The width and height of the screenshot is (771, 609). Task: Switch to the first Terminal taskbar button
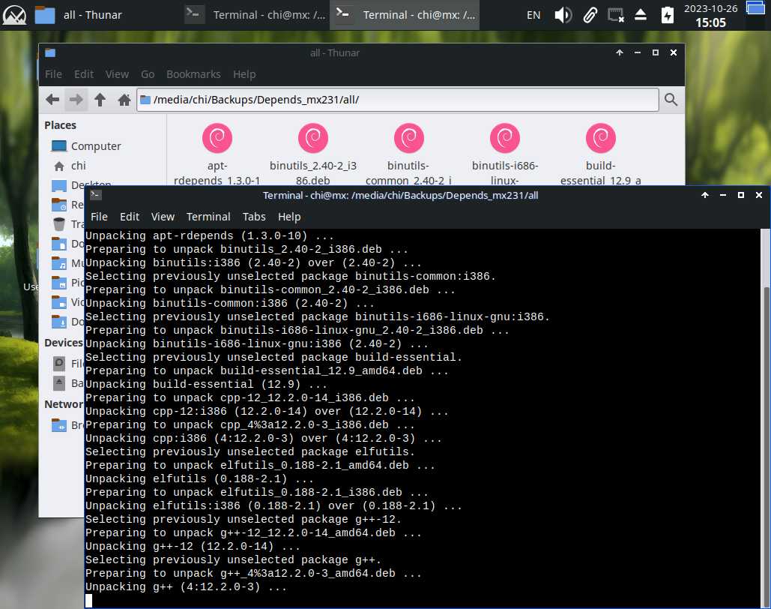point(255,15)
